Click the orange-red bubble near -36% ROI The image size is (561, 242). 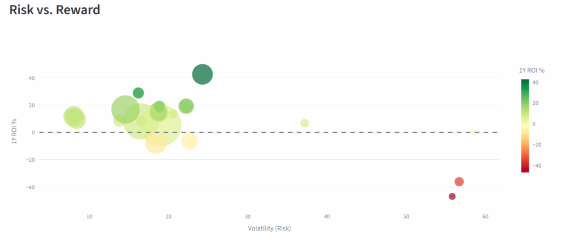click(x=459, y=181)
